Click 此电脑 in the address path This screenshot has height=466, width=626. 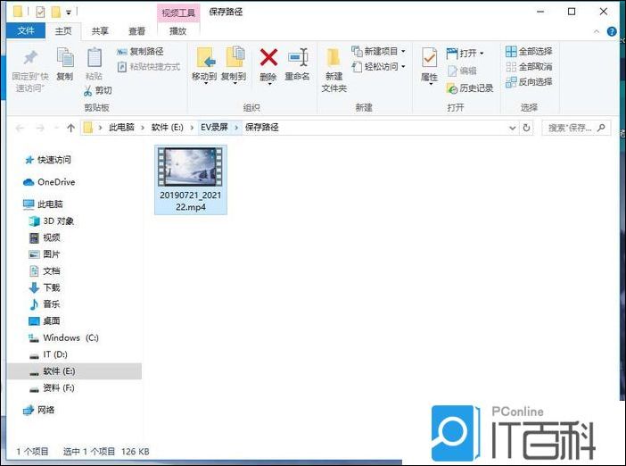(121, 128)
